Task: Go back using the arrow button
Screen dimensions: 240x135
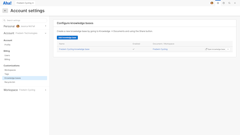Action: [5, 11]
